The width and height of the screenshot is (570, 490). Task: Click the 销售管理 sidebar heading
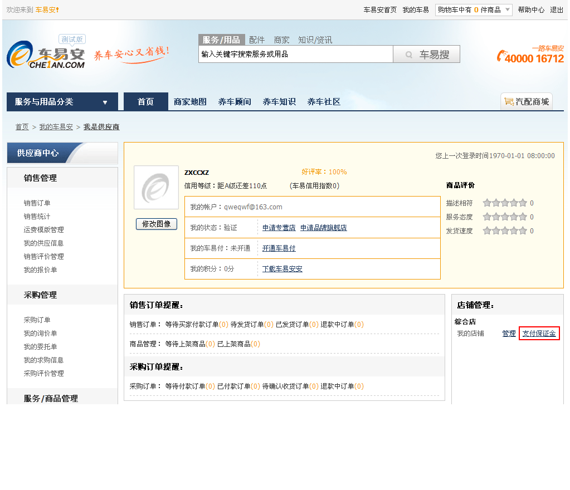pos(40,178)
